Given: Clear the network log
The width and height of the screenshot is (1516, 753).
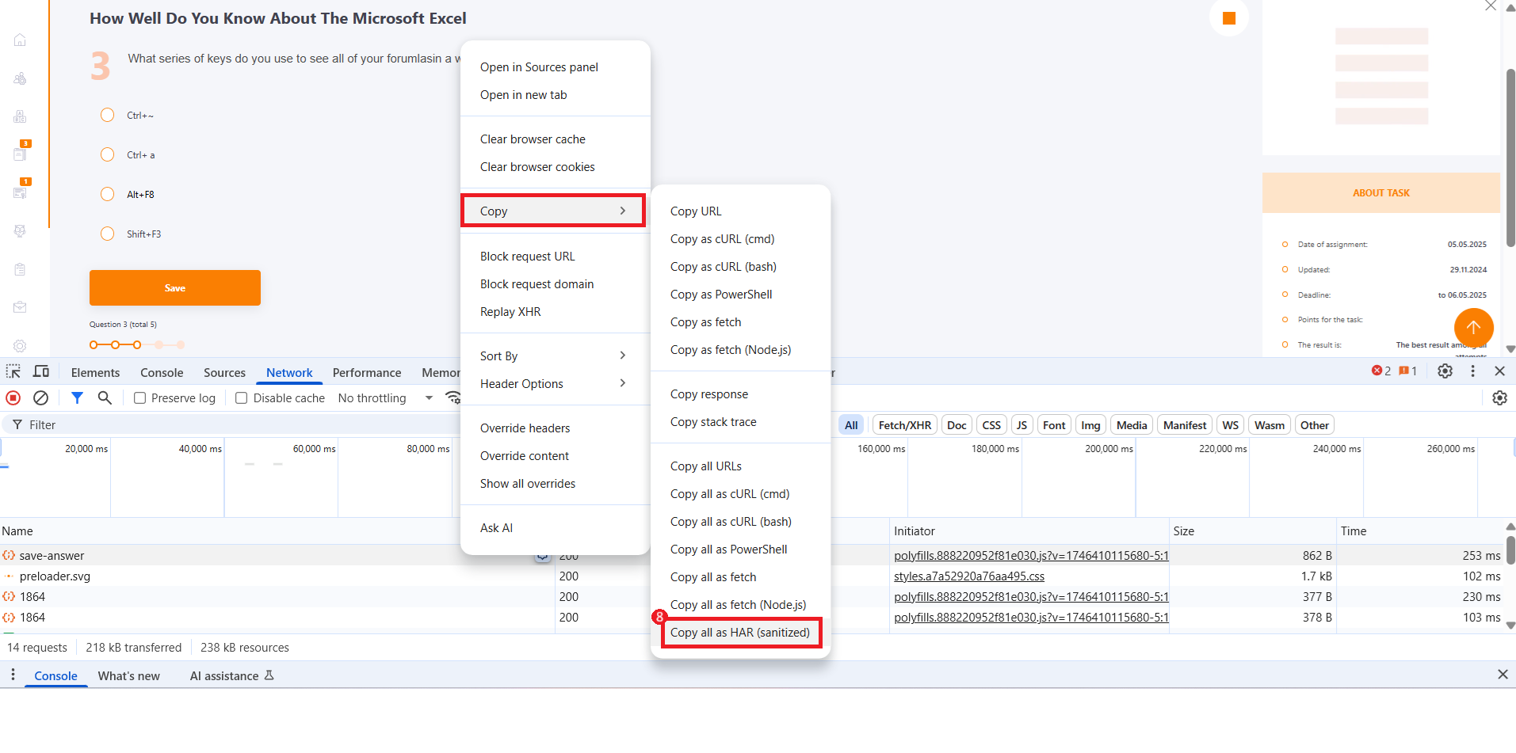Looking at the screenshot, I should click(x=40, y=397).
